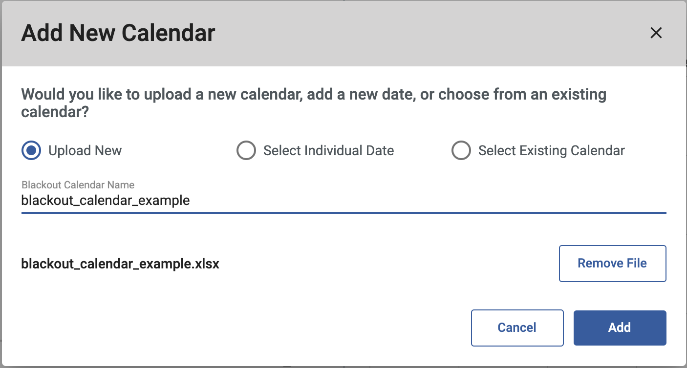
Task: Click the upload question prompt text
Action: tap(314, 95)
